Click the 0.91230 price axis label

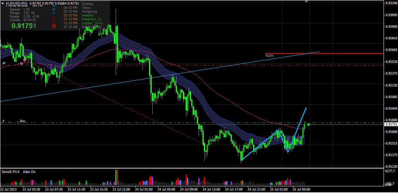click(391, 167)
